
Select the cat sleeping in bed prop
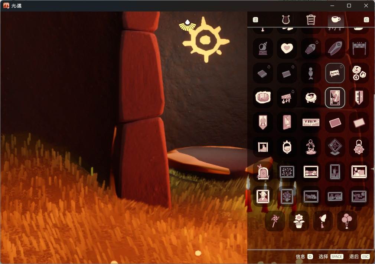(311, 97)
